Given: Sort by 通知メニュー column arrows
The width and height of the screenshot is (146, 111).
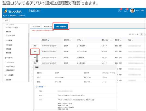Looking at the screenshot, I should (111, 40).
